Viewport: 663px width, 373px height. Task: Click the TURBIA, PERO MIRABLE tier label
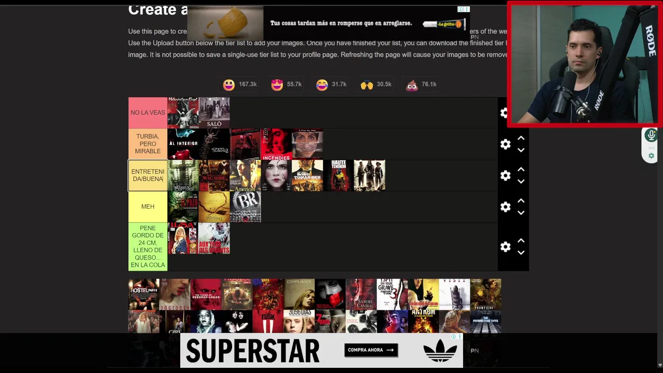[x=148, y=144]
